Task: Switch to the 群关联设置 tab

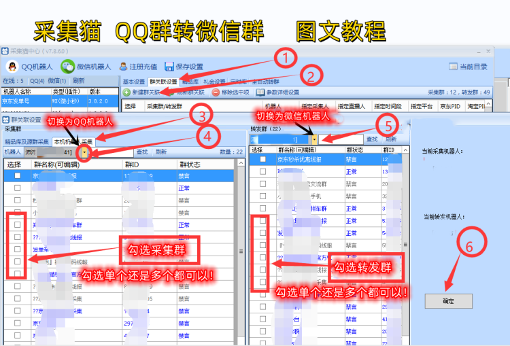Action: pyautogui.click(x=163, y=82)
